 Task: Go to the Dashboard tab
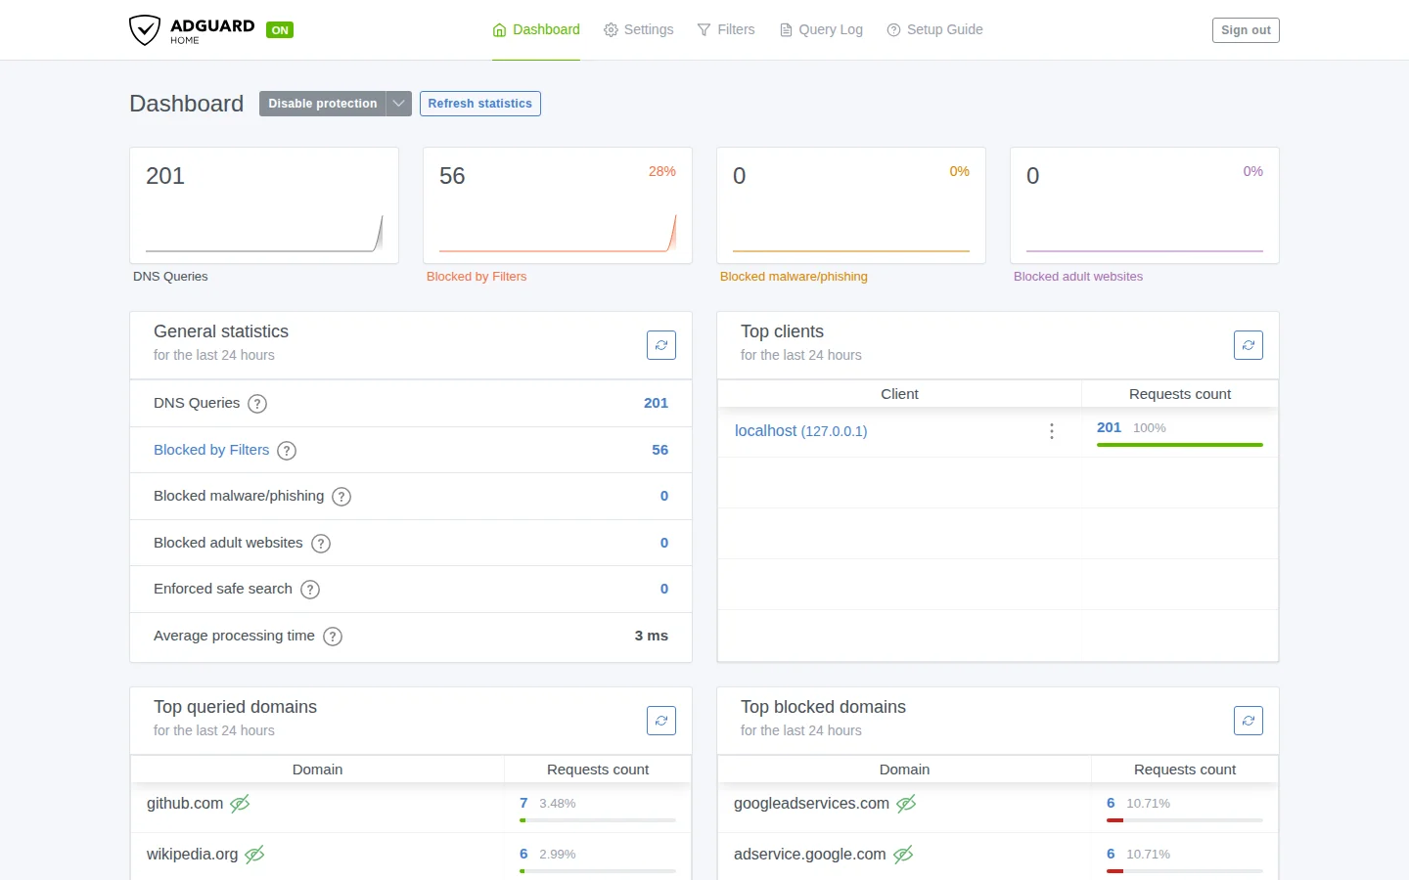coord(536,29)
